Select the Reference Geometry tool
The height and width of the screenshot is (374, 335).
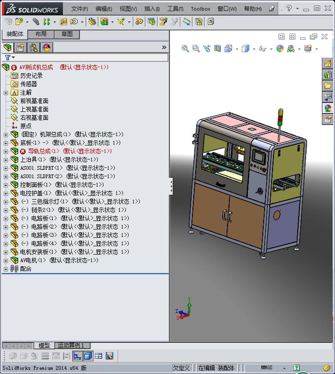click(x=121, y=22)
